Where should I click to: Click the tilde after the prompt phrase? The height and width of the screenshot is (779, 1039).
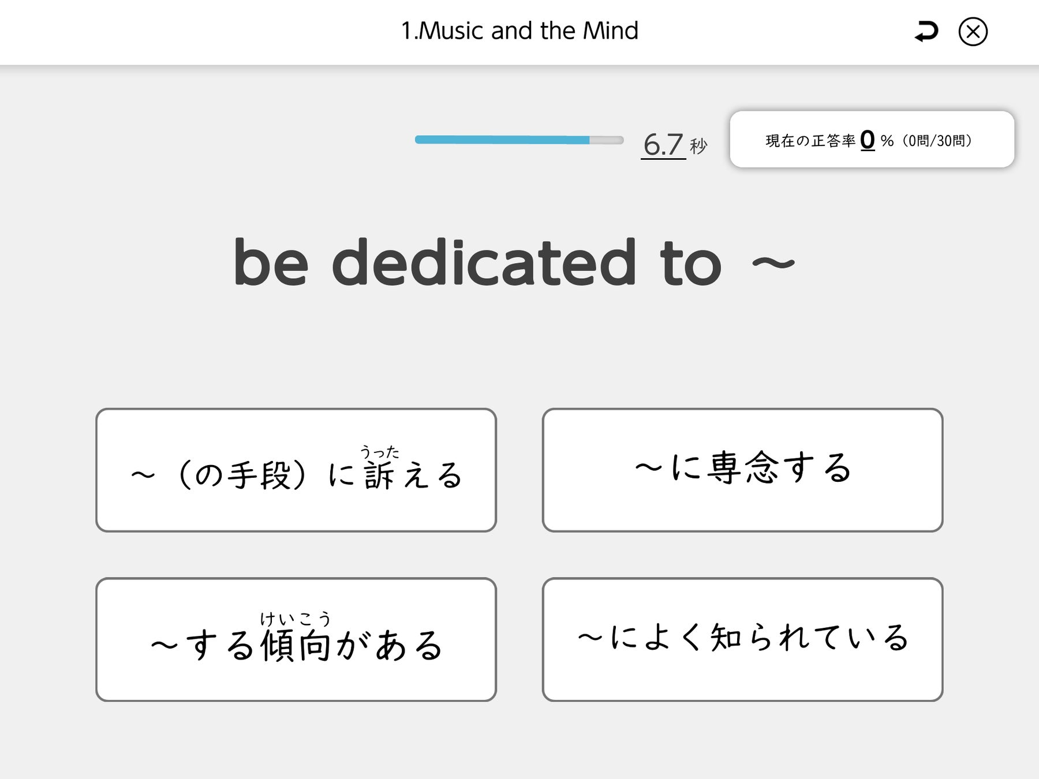[773, 264]
